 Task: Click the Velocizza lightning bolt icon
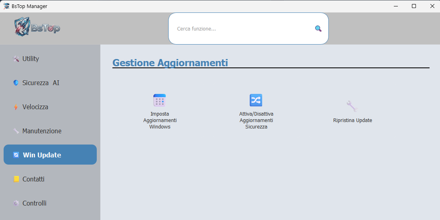click(16, 107)
